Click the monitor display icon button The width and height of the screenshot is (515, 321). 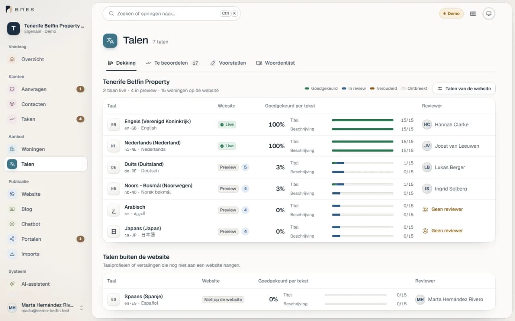[x=489, y=14]
